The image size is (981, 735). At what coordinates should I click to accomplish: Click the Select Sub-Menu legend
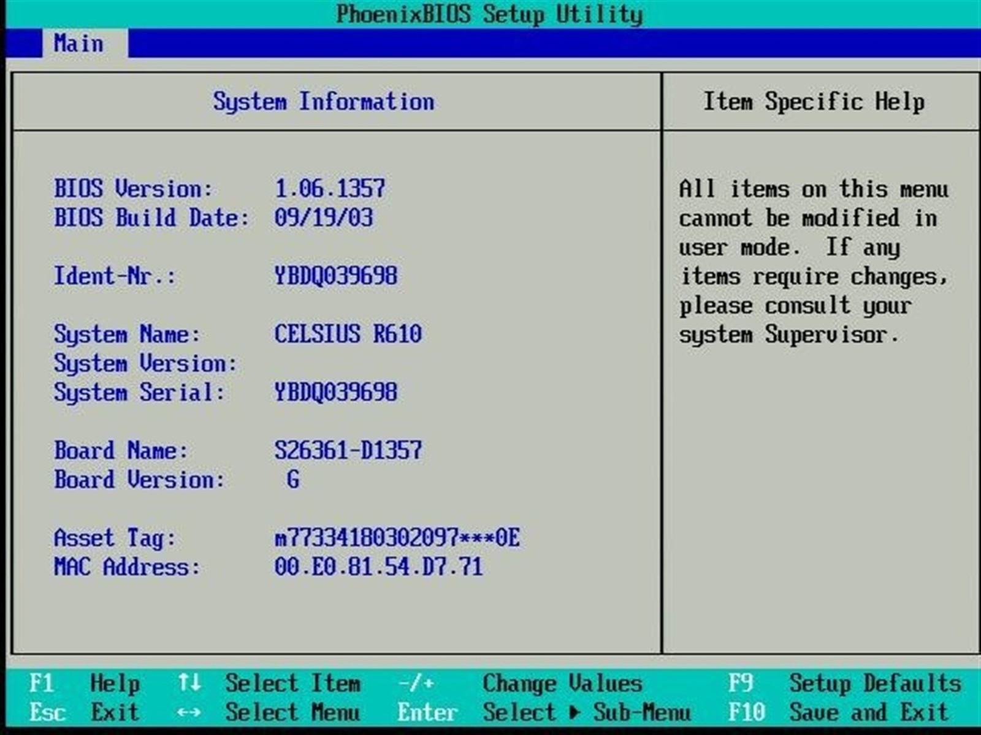(x=587, y=712)
